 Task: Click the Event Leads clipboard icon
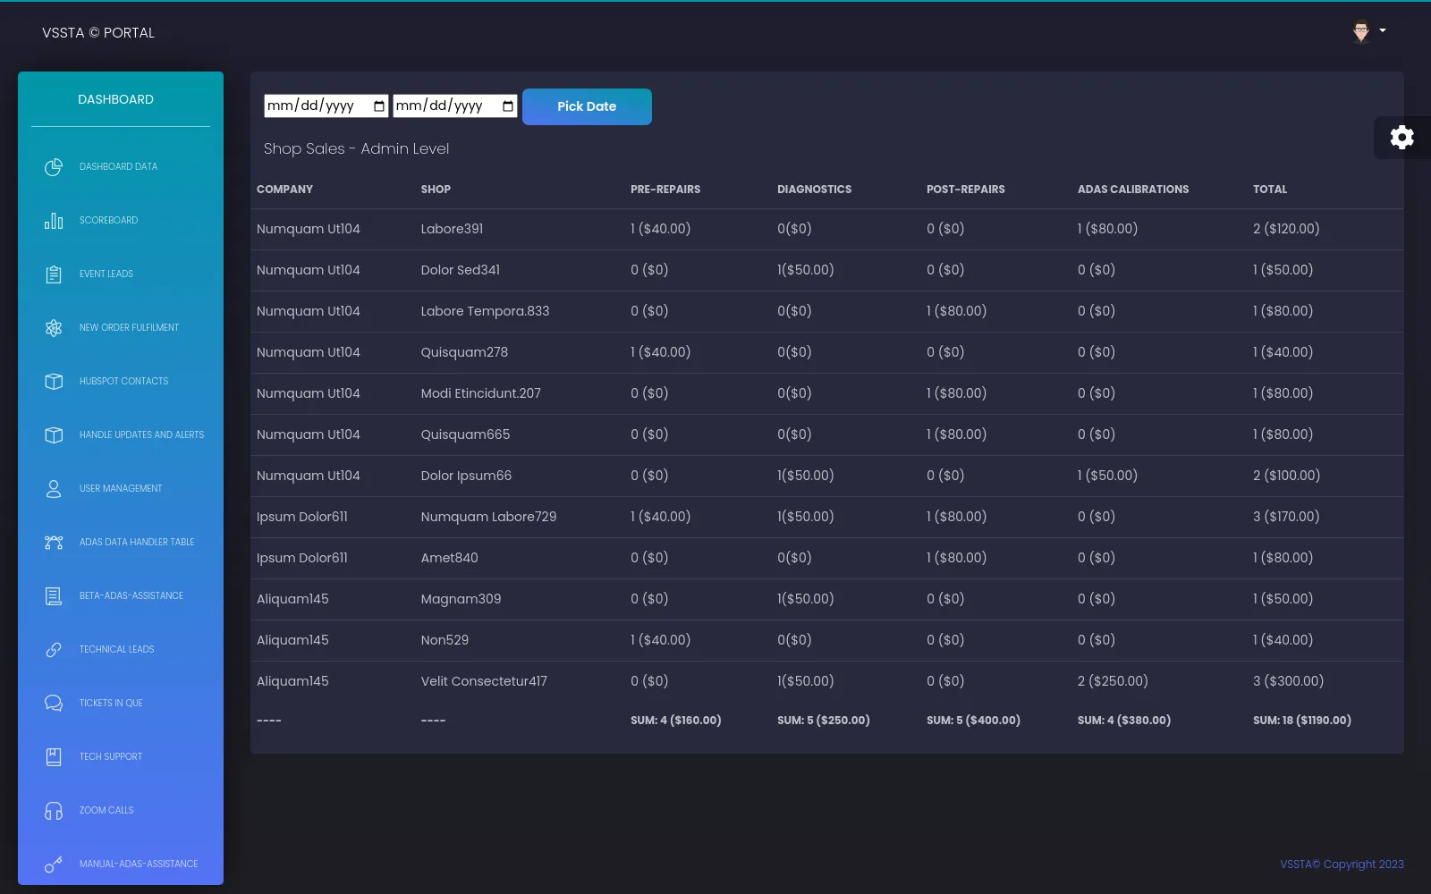point(54,274)
